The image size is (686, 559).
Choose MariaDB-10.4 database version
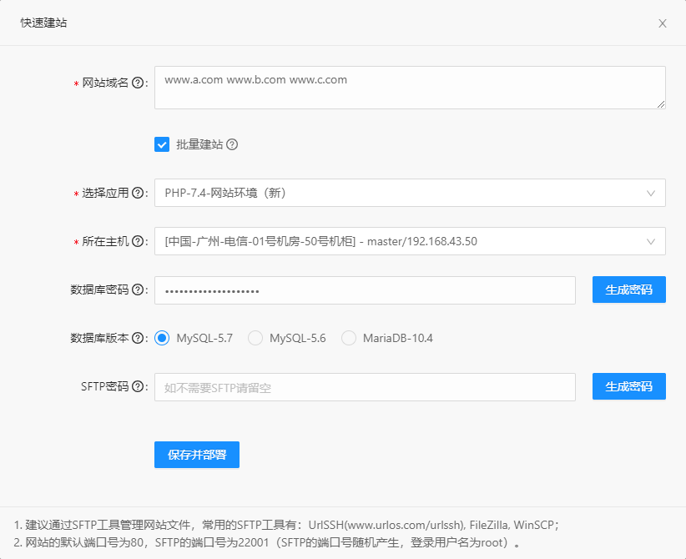349,338
